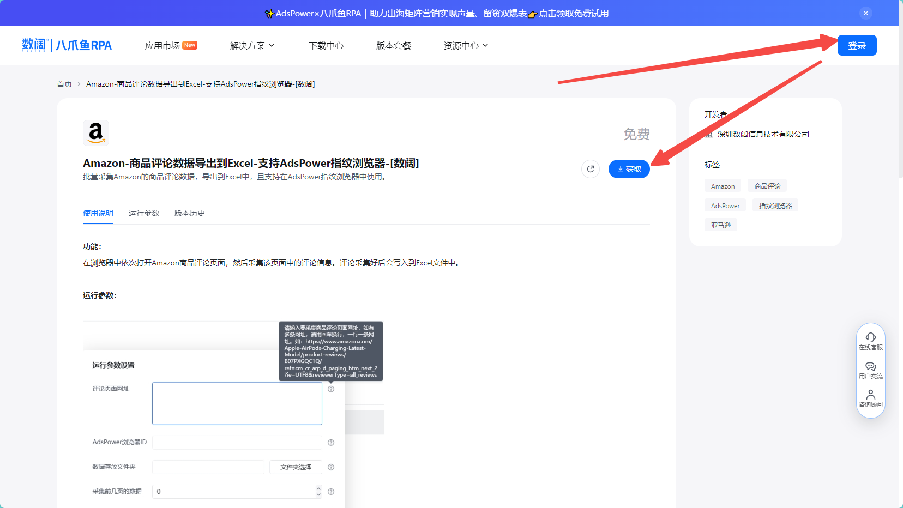
Task: Click the 评论页面网址 text area
Action: (237, 403)
